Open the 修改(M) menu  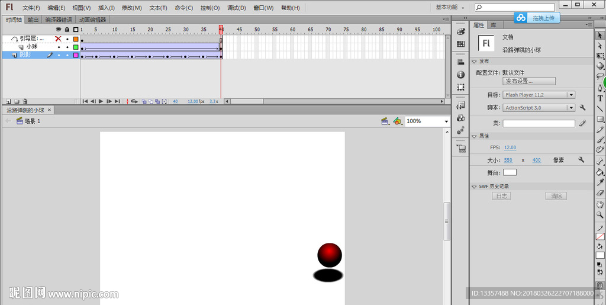(132, 8)
